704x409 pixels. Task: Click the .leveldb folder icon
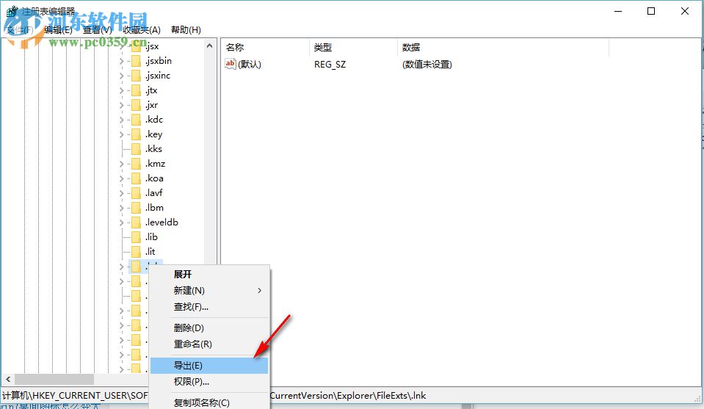pos(136,222)
